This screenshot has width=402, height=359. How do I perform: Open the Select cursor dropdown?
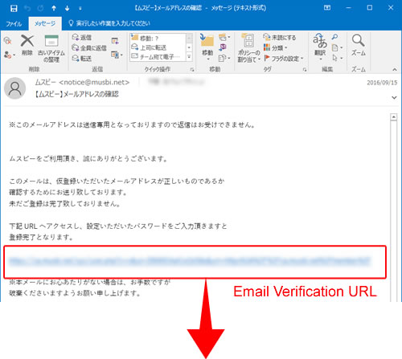pyautogui.click(x=338, y=58)
